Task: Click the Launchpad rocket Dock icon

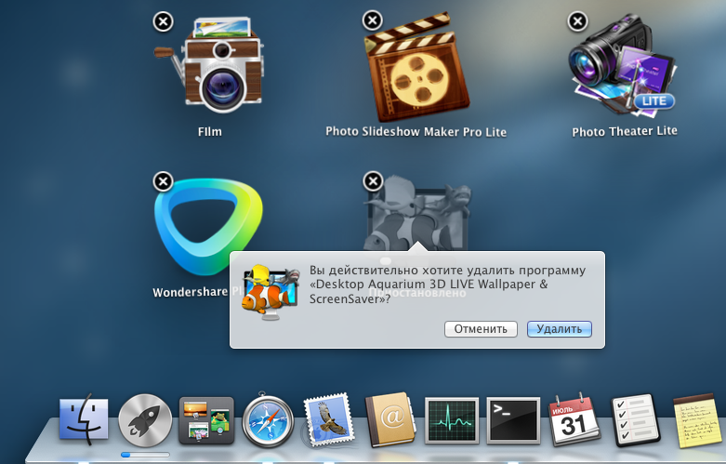Action: tap(145, 420)
